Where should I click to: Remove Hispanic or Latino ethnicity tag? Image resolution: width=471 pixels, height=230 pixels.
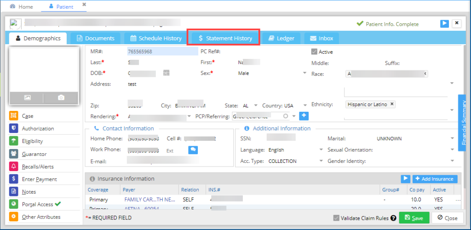(392, 104)
